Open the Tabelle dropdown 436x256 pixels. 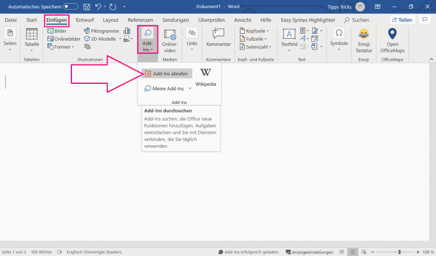(31, 40)
